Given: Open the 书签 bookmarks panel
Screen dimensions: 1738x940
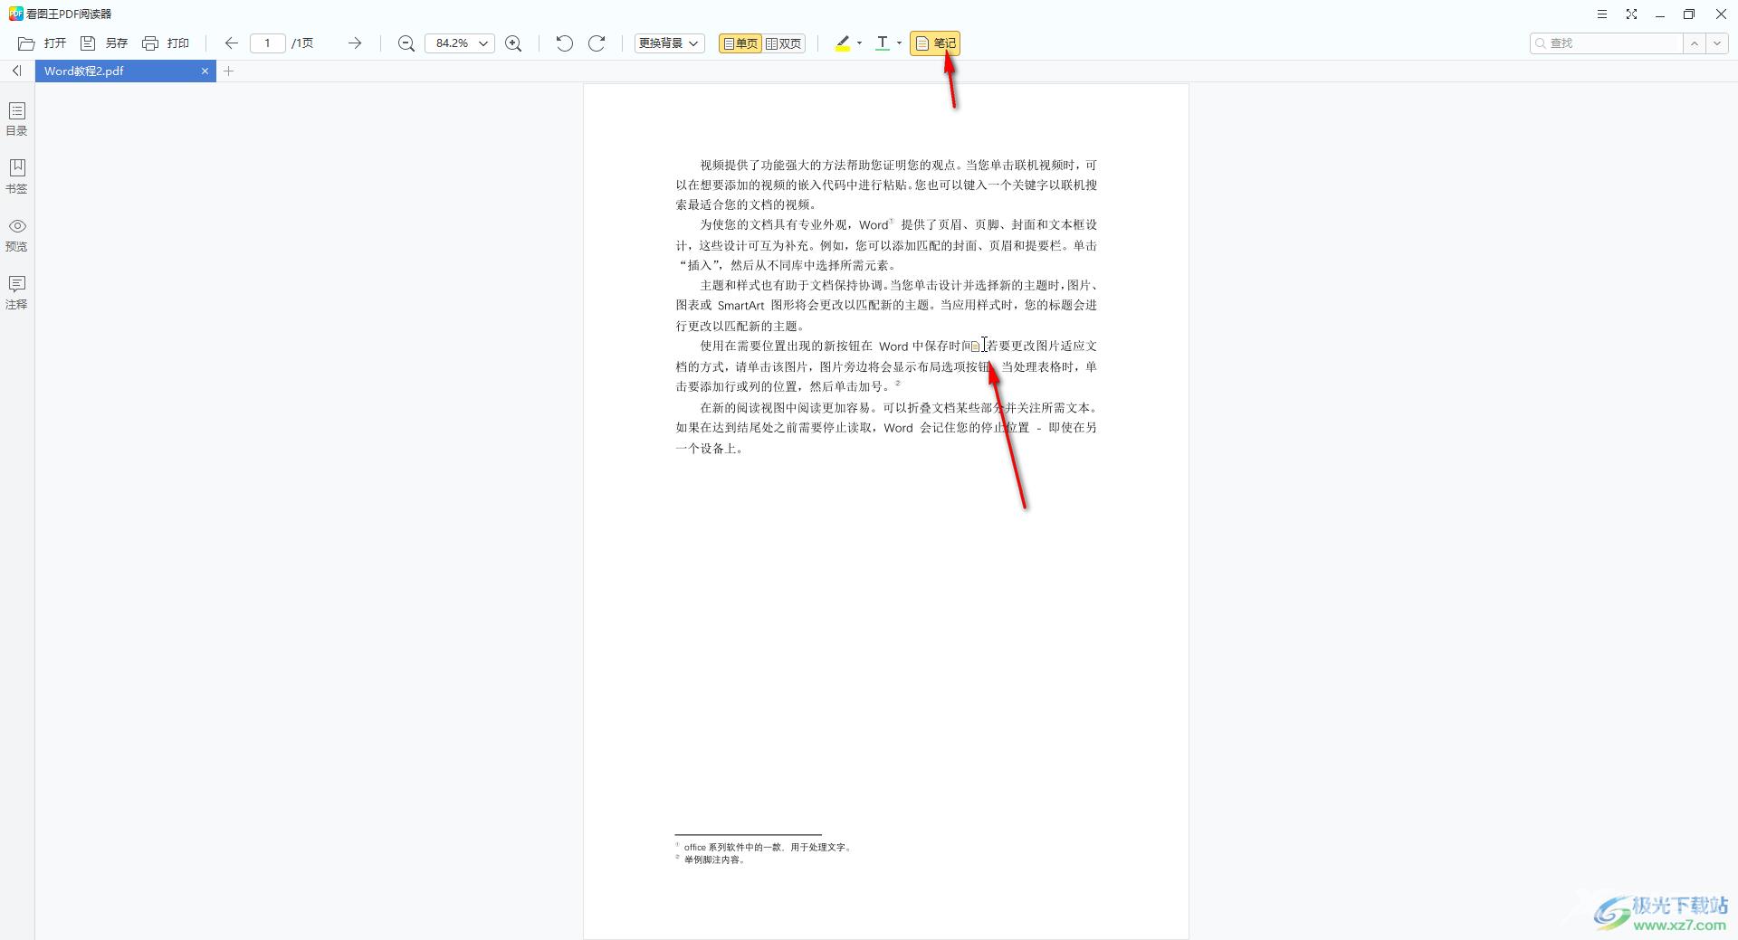Looking at the screenshot, I should coord(16,176).
